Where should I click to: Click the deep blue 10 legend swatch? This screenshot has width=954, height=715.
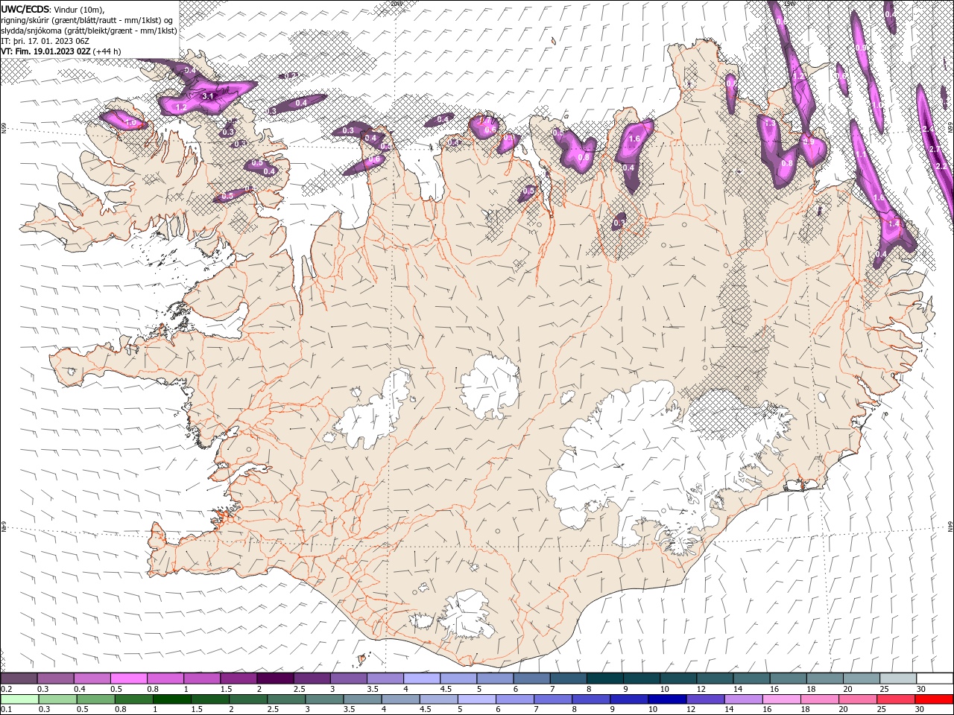(x=666, y=699)
